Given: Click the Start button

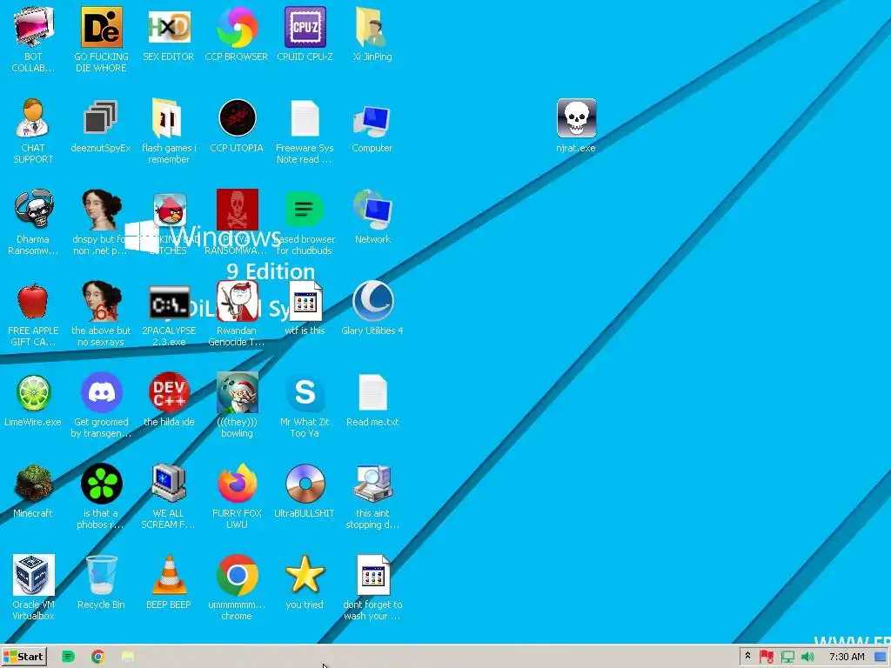Looking at the screenshot, I should pyautogui.click(x=23, y=657).
